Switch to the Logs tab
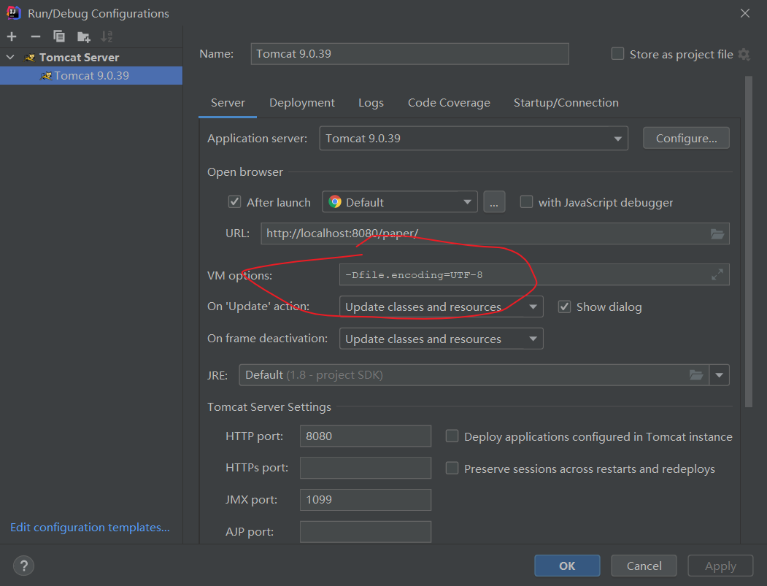767x586 pixels. (371, 103)
